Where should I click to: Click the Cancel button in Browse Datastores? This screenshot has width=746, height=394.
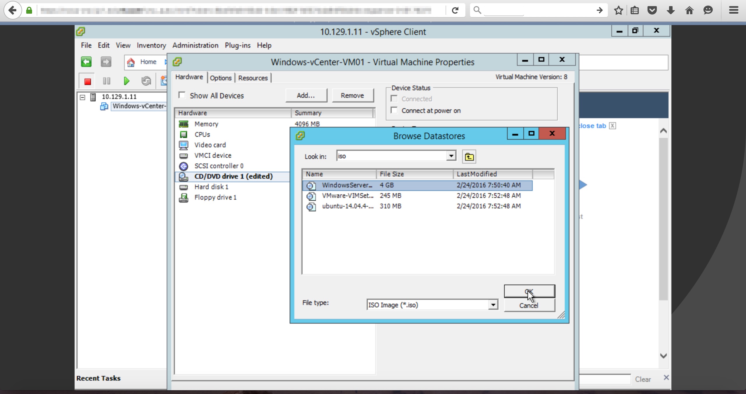coord(529,306)
